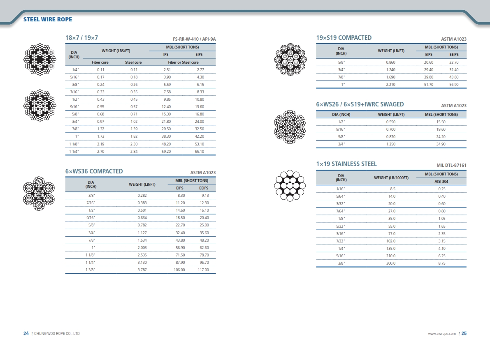Select the 51.70 EIPS value

(x=429, y=85)
